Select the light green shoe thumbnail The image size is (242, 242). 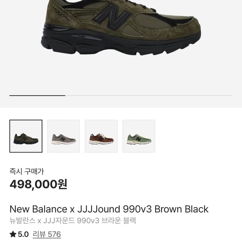pyautogui.click(x=139, y=136)
